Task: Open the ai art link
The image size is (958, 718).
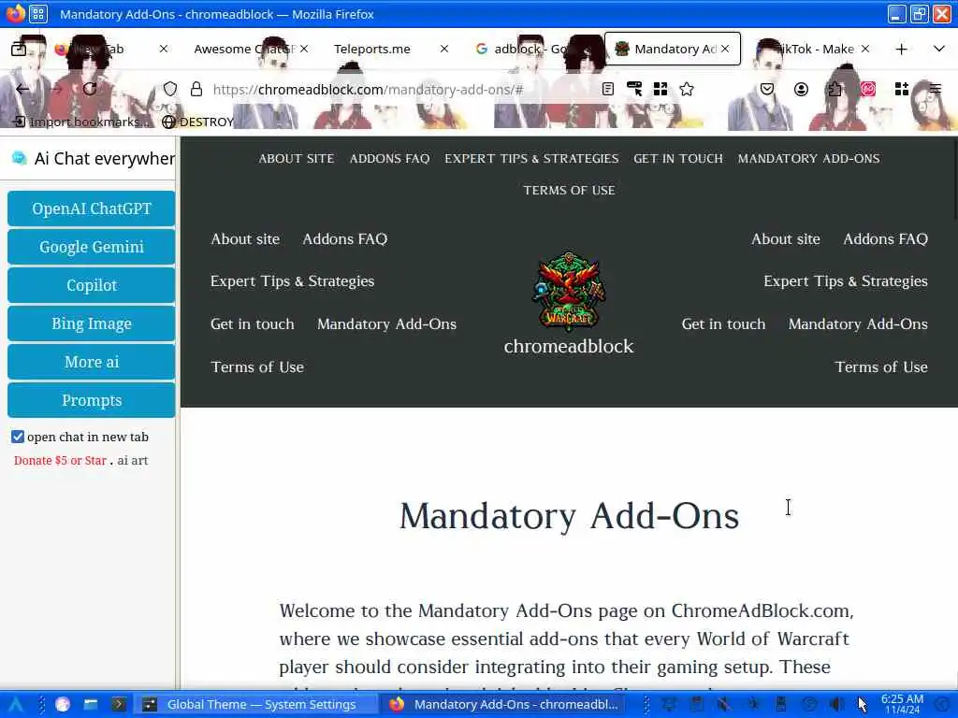Action: tap(133, 460)
